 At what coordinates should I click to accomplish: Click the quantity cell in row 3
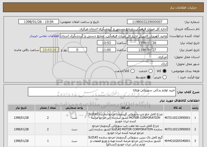[48, 141]
